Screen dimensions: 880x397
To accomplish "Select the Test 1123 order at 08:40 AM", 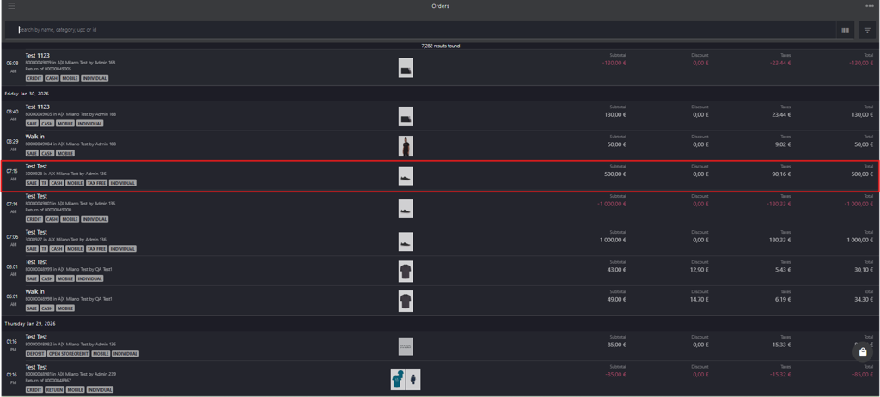I will pos(440,116).
